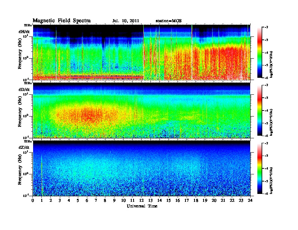This screenshot has width=298, height=230.
Task: Click the "16" hour tick label
Action: click(178, 200)
